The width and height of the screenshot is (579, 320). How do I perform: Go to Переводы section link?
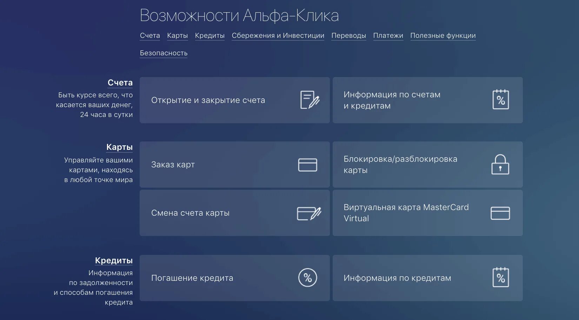pyautogui.click(x=348, y=36)
